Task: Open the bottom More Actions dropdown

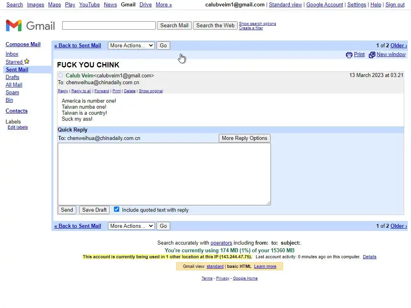Action: tap(131, 226)
